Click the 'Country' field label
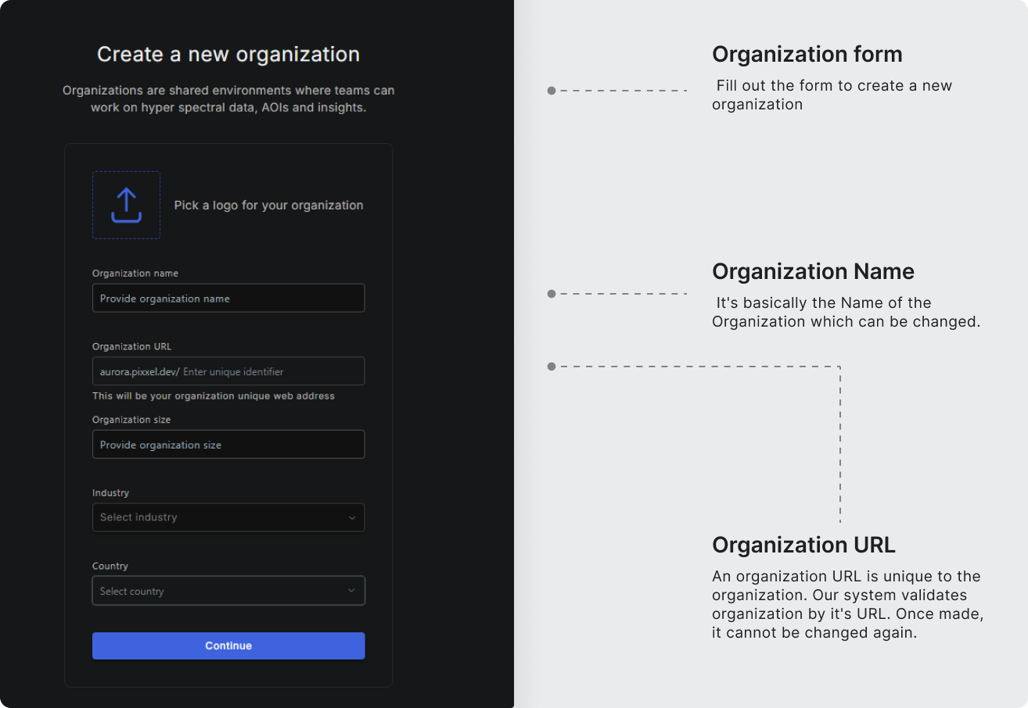The width and height of the screenshot is (1028, 708). tap(110, 566)
